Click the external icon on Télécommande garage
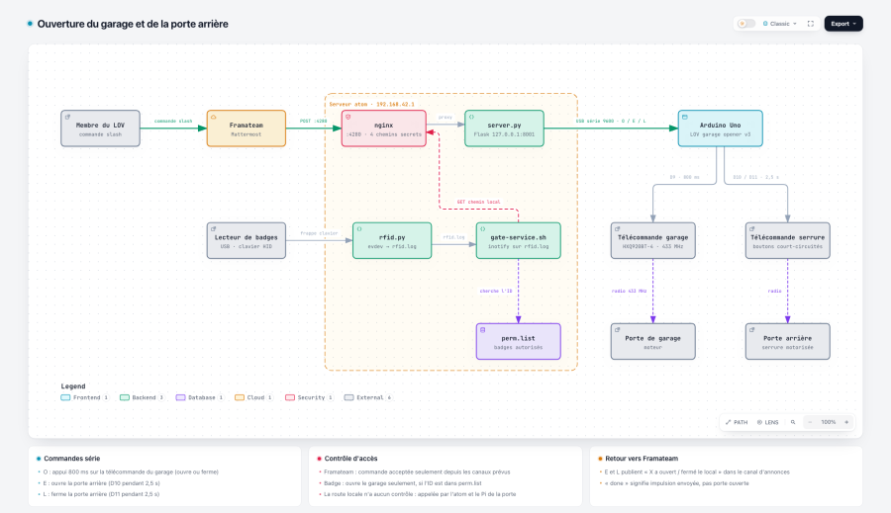Screen dimensions: 891x513 (618, 228)
